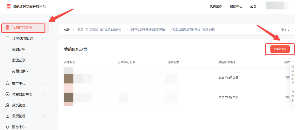Open the 「冬至」及「元旦」推广主题上线通知 announcement
Viewport: 296px width, 130px height.
point(98,30)
